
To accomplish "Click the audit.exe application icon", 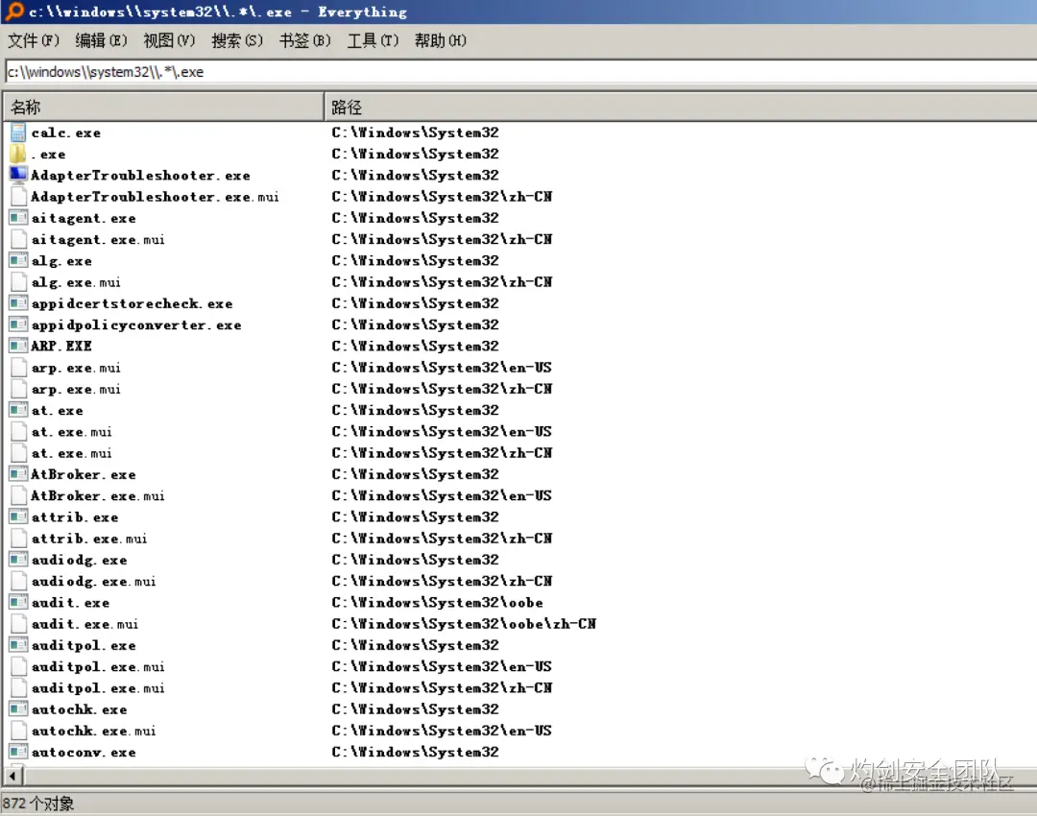I will (18, 603).
